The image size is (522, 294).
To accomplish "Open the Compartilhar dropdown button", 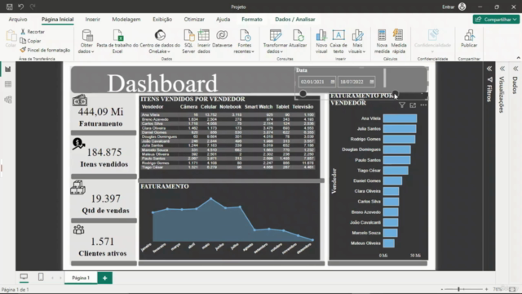I will (x=496, y=20).
